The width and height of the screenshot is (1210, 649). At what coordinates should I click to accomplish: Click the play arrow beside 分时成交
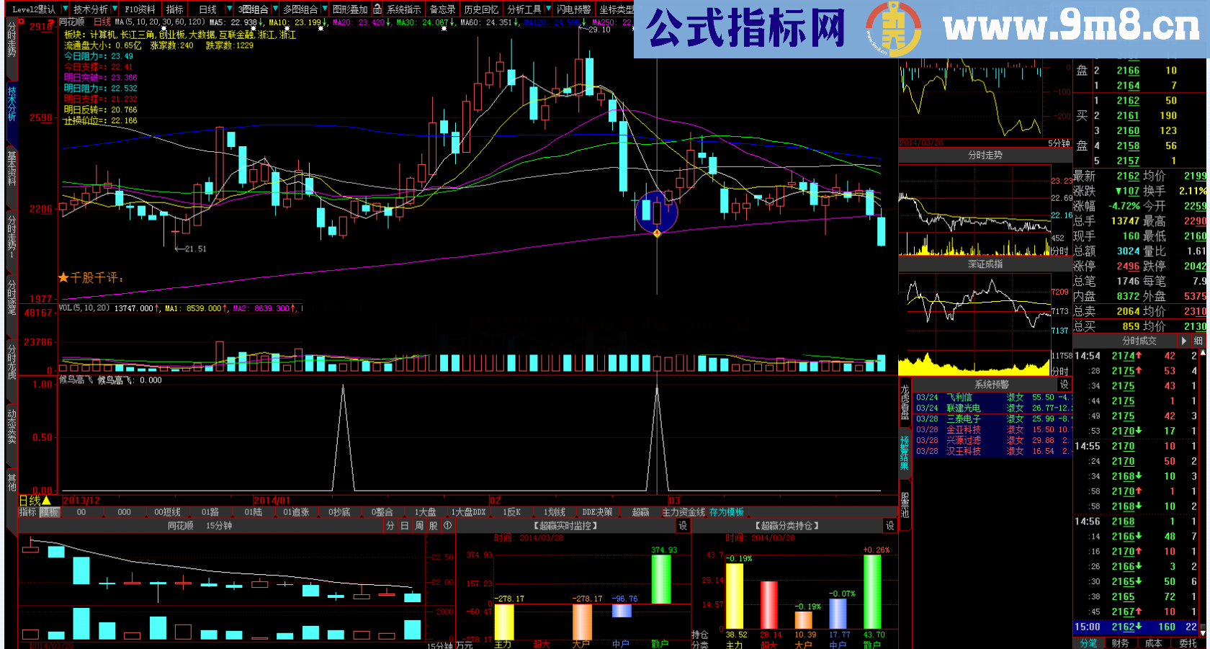[1183, 341]
